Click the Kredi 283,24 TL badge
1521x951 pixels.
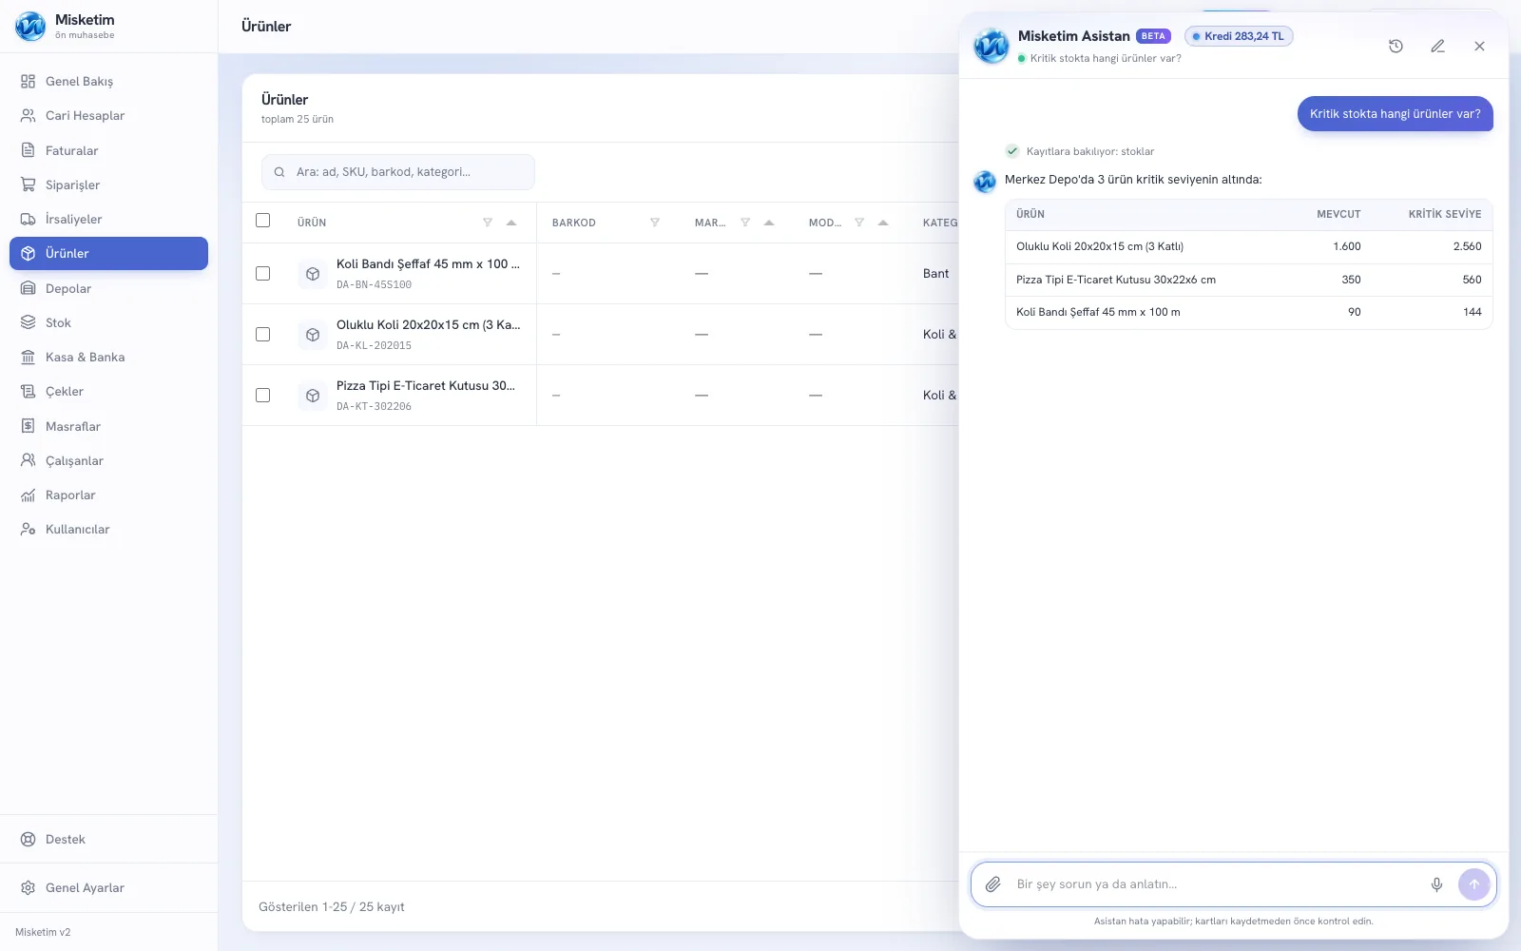click(1239, 36)
